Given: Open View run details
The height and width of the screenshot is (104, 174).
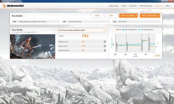Looking at the screenshot, I should 128,15.
